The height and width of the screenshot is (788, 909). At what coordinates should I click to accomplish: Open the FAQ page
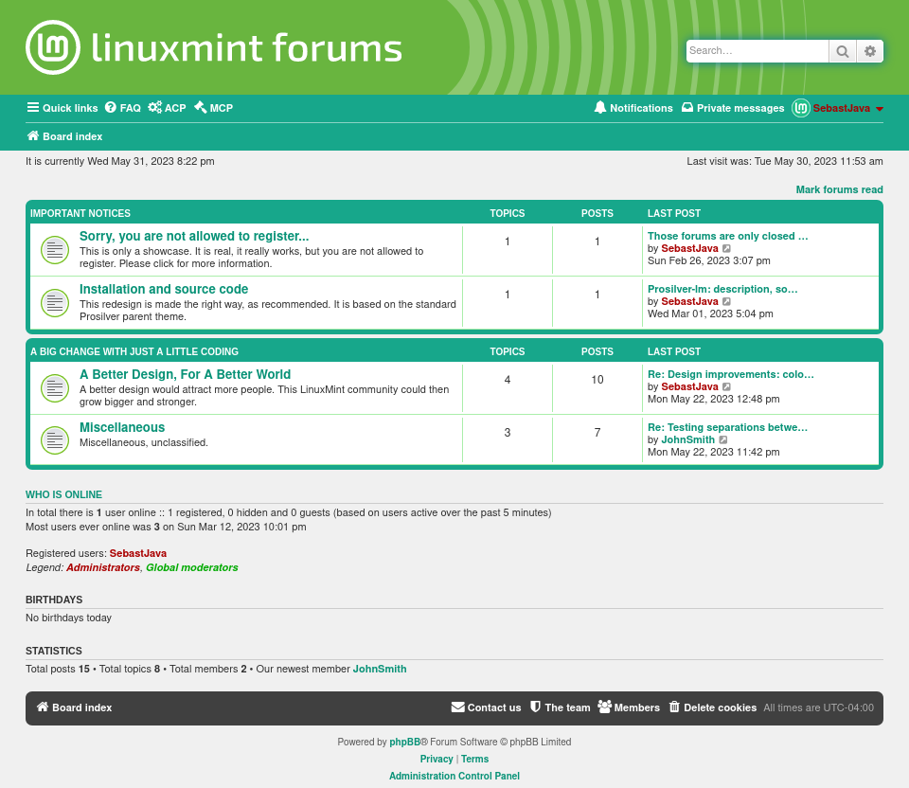123,108
